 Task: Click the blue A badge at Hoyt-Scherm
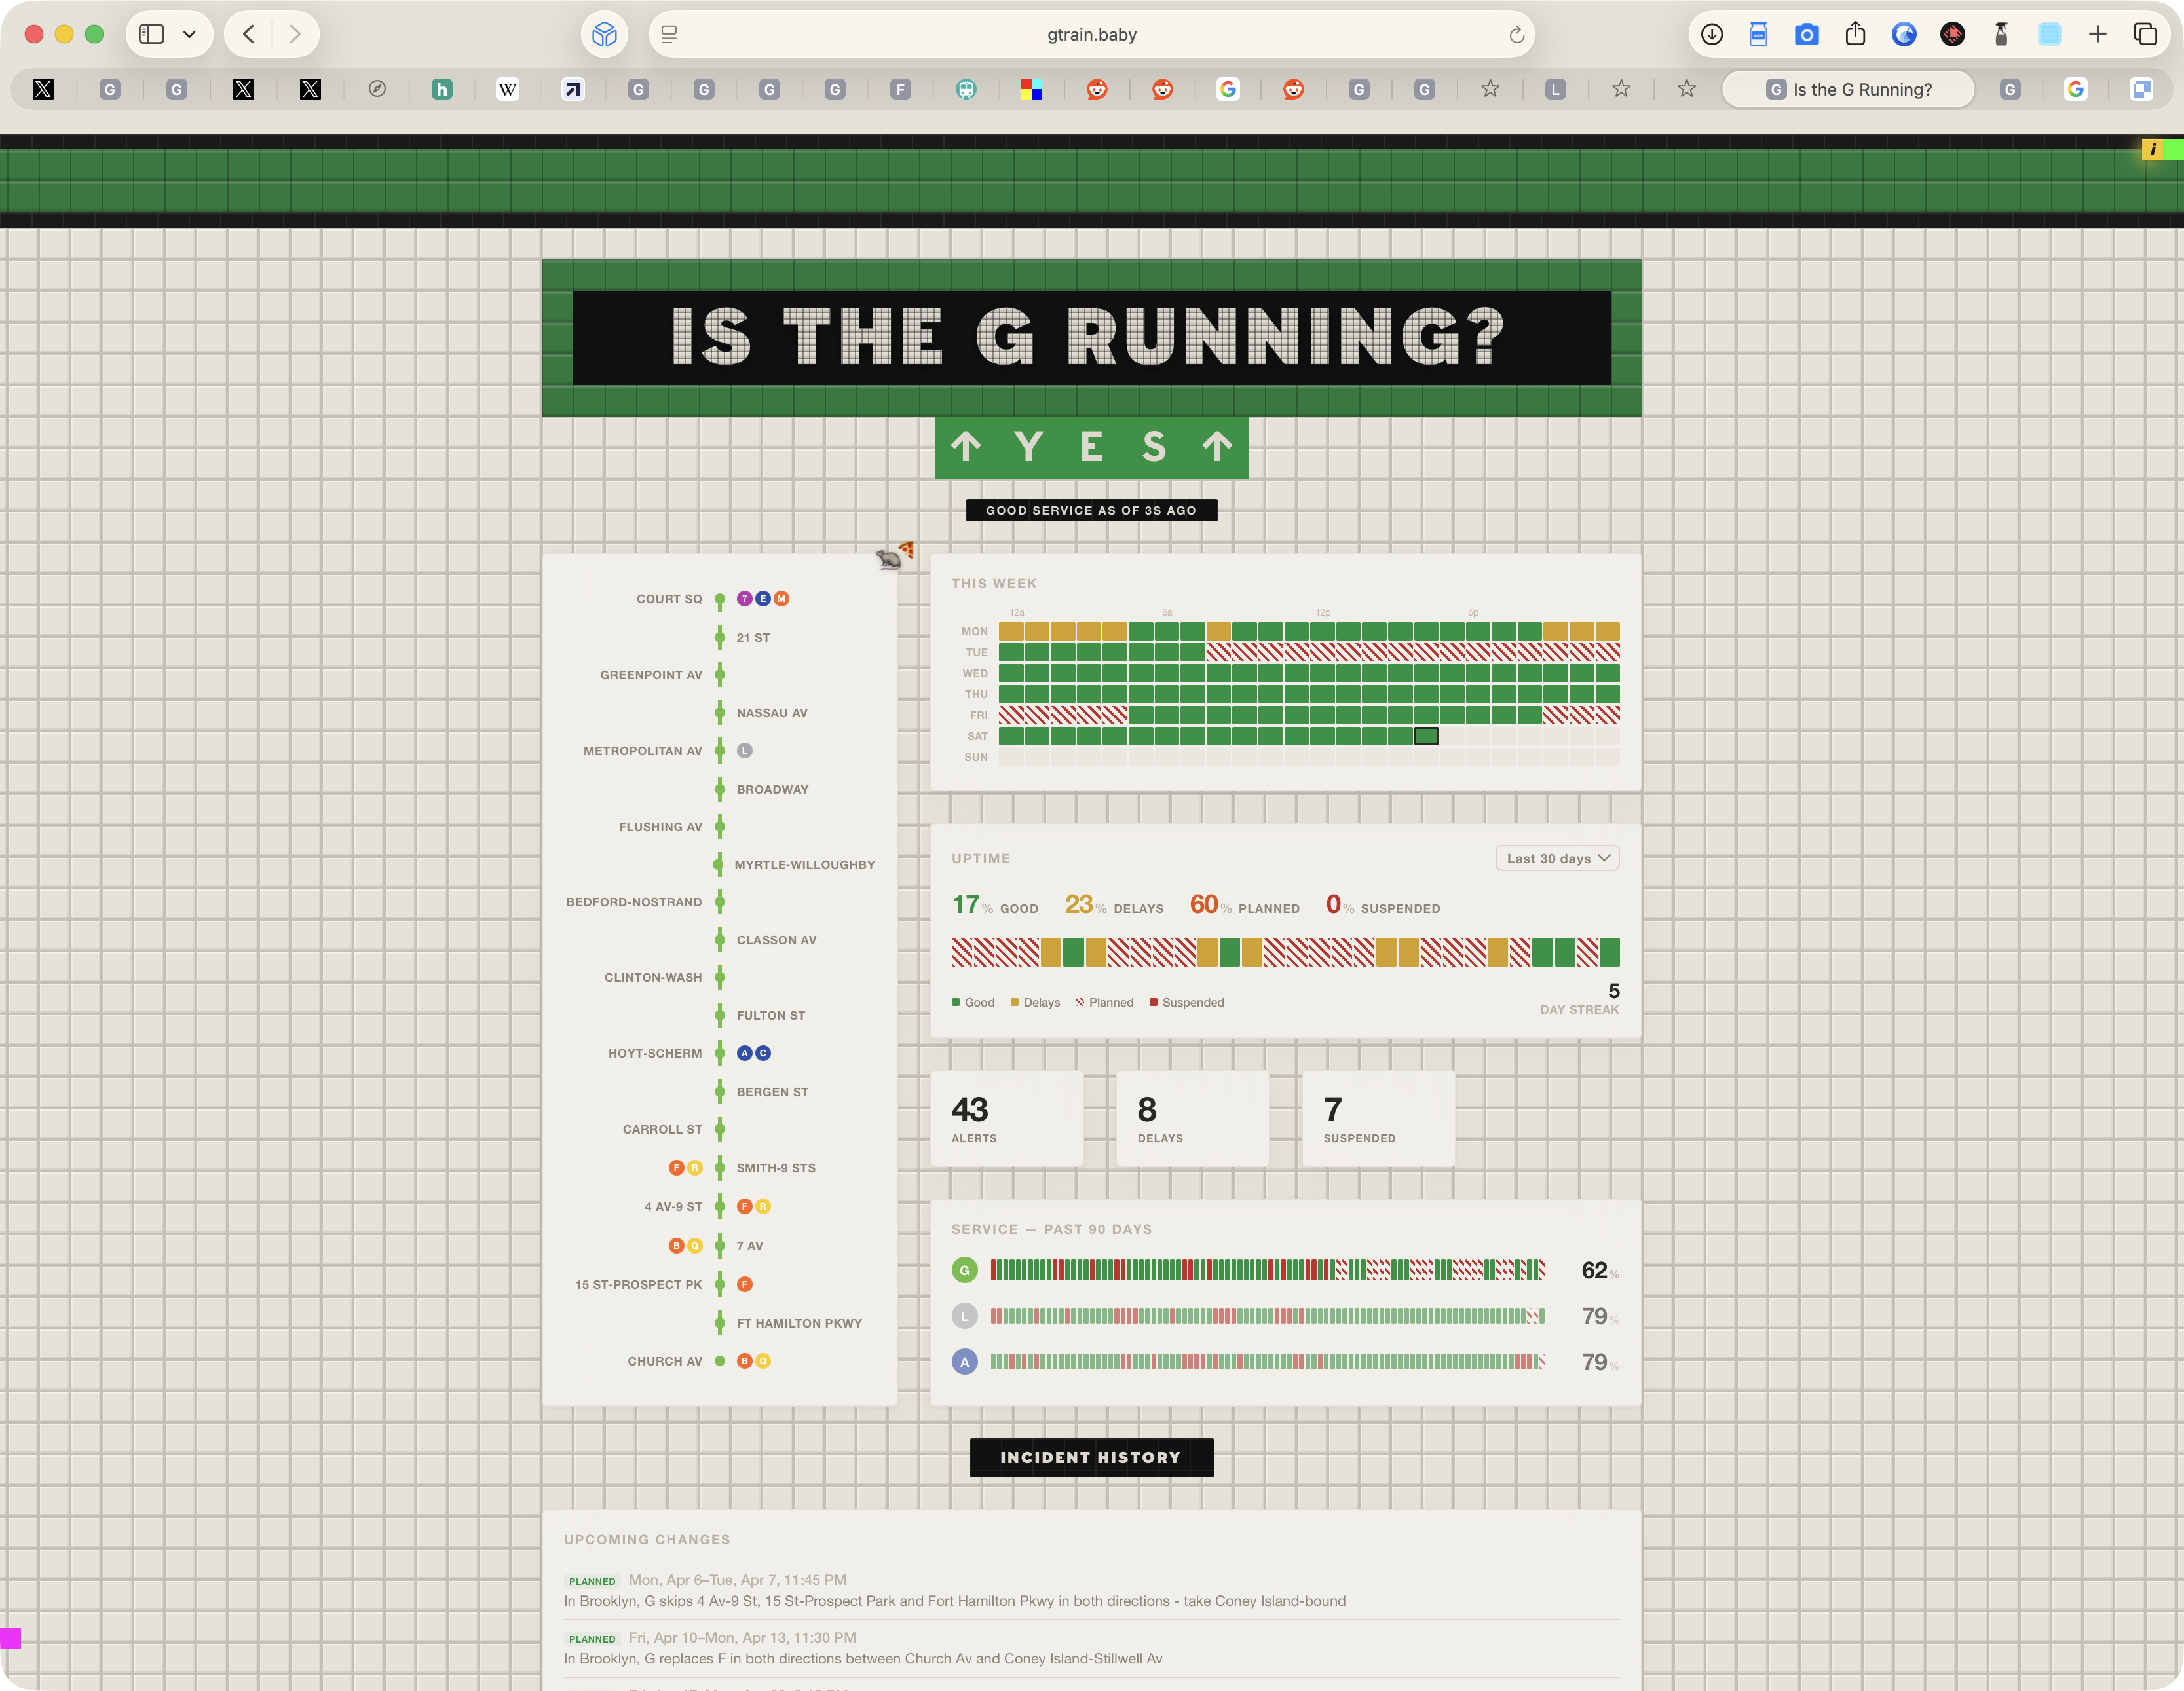click(x=744, y=1053)
